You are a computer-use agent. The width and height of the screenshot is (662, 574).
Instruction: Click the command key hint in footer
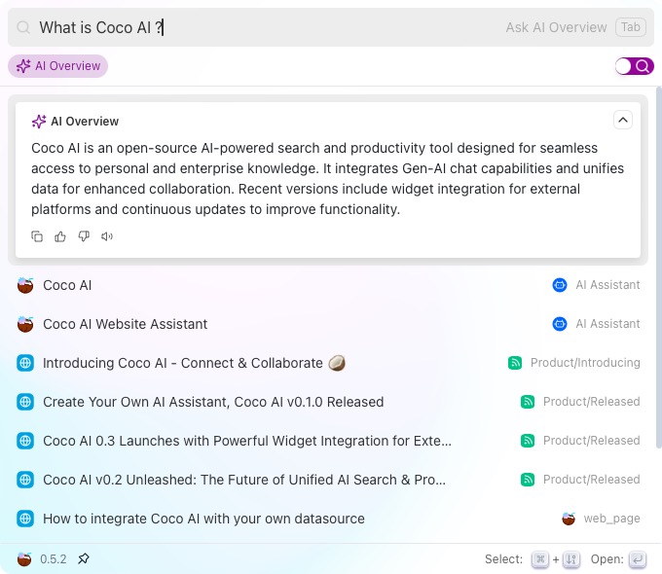click(540, 559)
